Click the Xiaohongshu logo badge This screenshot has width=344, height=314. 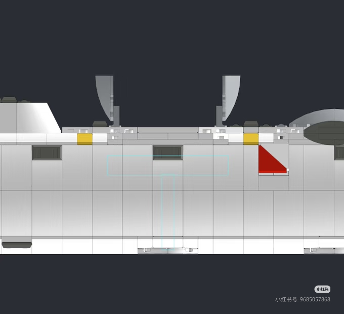[322, 289]
